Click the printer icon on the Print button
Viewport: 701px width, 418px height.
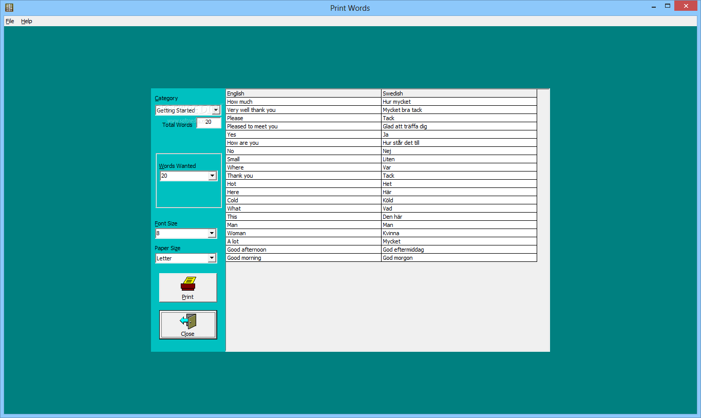point(188,284)
